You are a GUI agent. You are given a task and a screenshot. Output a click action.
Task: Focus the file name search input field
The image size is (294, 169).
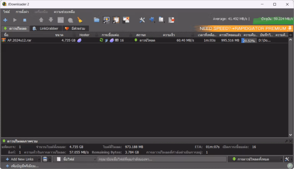coord(162,159)
